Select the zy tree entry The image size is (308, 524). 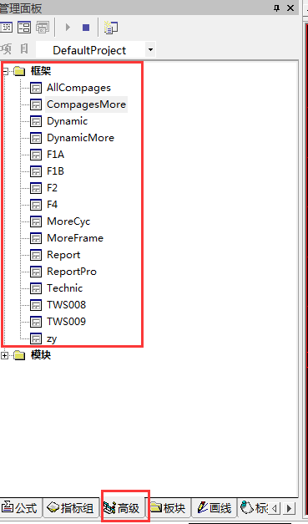pyautogui.click(x=52, y=338)
